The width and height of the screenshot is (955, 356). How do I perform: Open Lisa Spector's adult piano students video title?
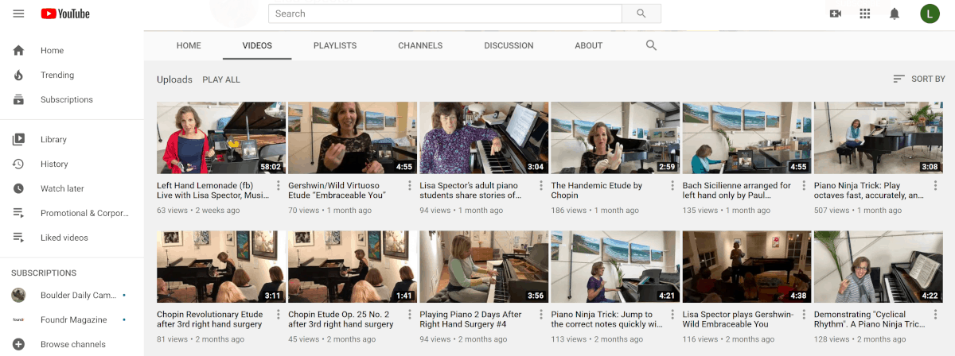click(x=470, y=191)
